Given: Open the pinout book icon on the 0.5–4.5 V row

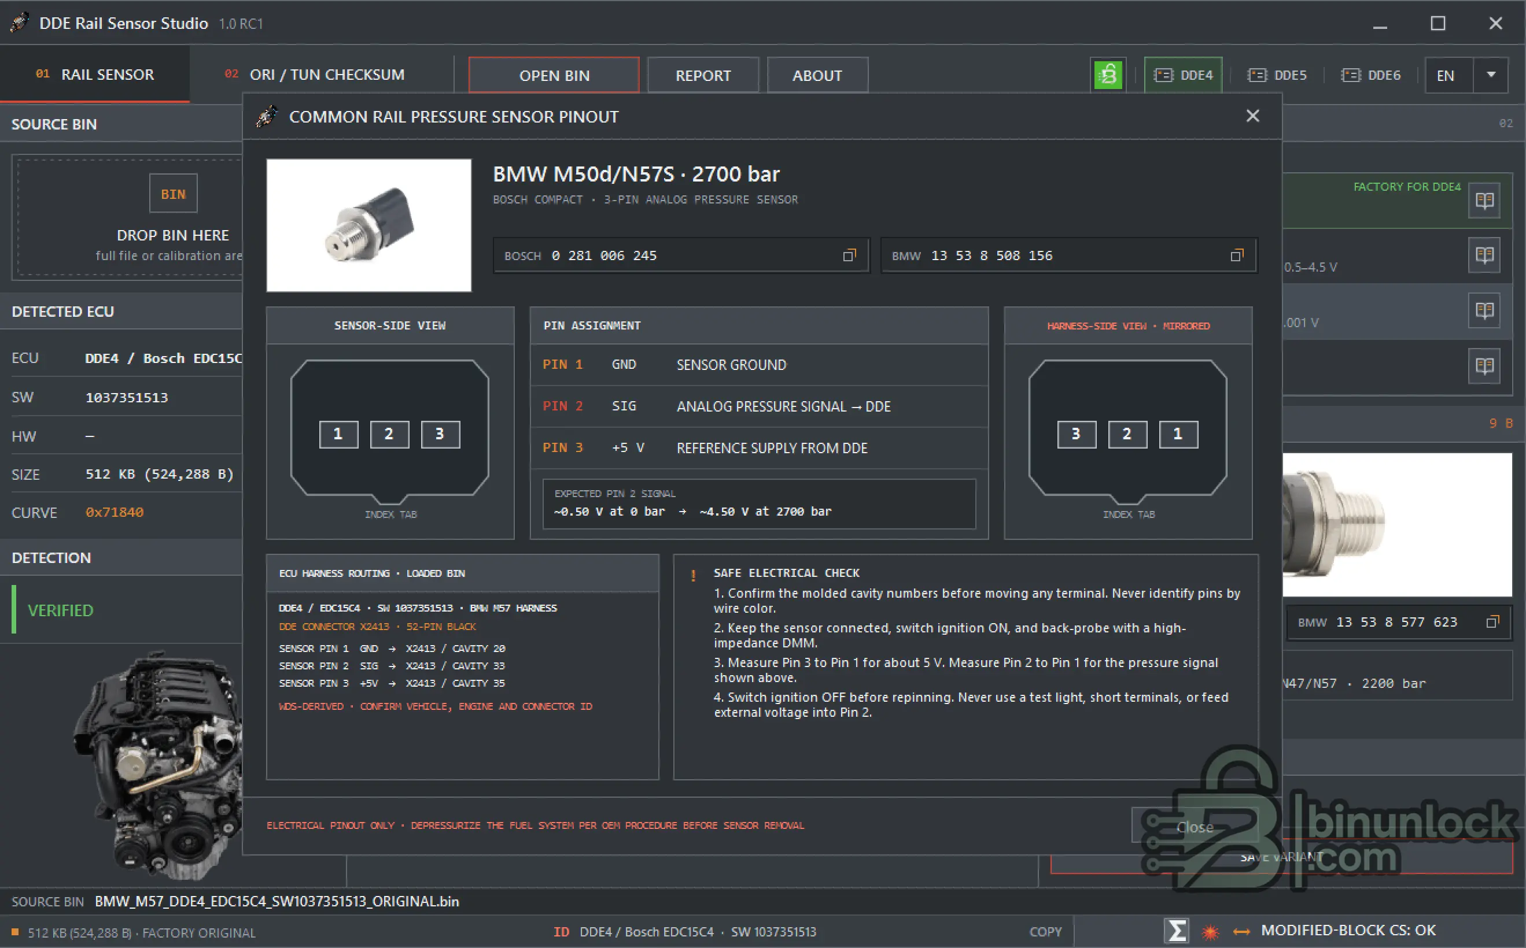Looking at the screenshot, I should point(1484,255).
